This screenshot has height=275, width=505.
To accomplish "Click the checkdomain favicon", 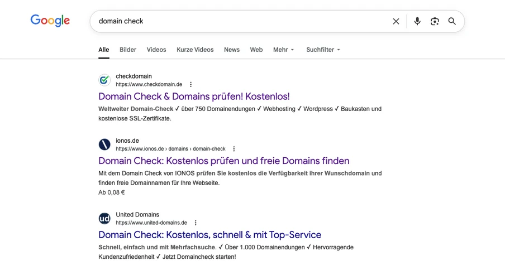I will click(x=104, y=80).
